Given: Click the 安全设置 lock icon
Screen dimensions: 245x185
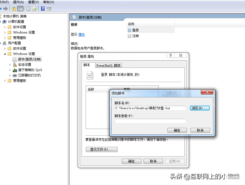Looking at the screenshot, I should click(15, 65).
